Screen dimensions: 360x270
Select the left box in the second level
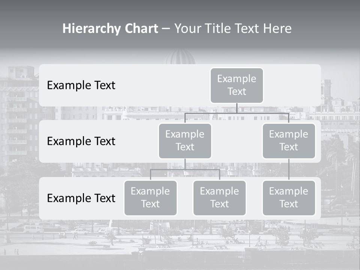click(x=185, y=141)
